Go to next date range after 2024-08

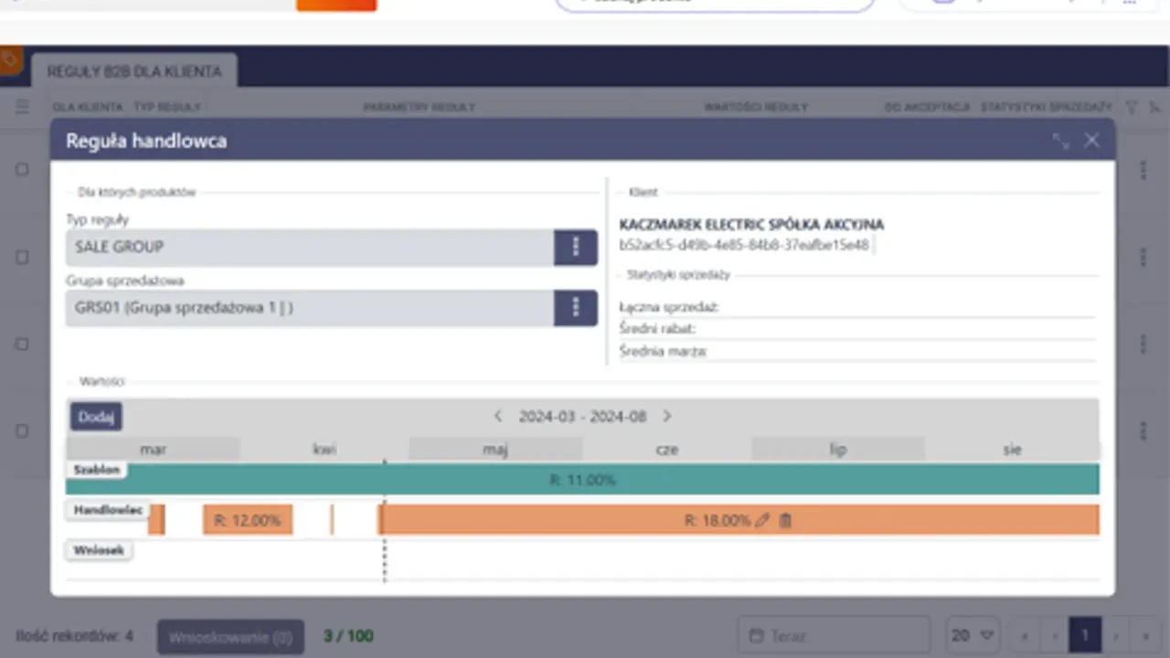click(x=666, y=416)
